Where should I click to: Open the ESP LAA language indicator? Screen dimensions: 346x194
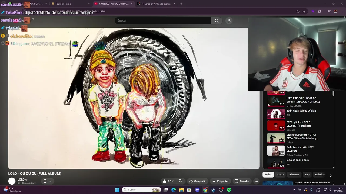[x=318, y=190]
